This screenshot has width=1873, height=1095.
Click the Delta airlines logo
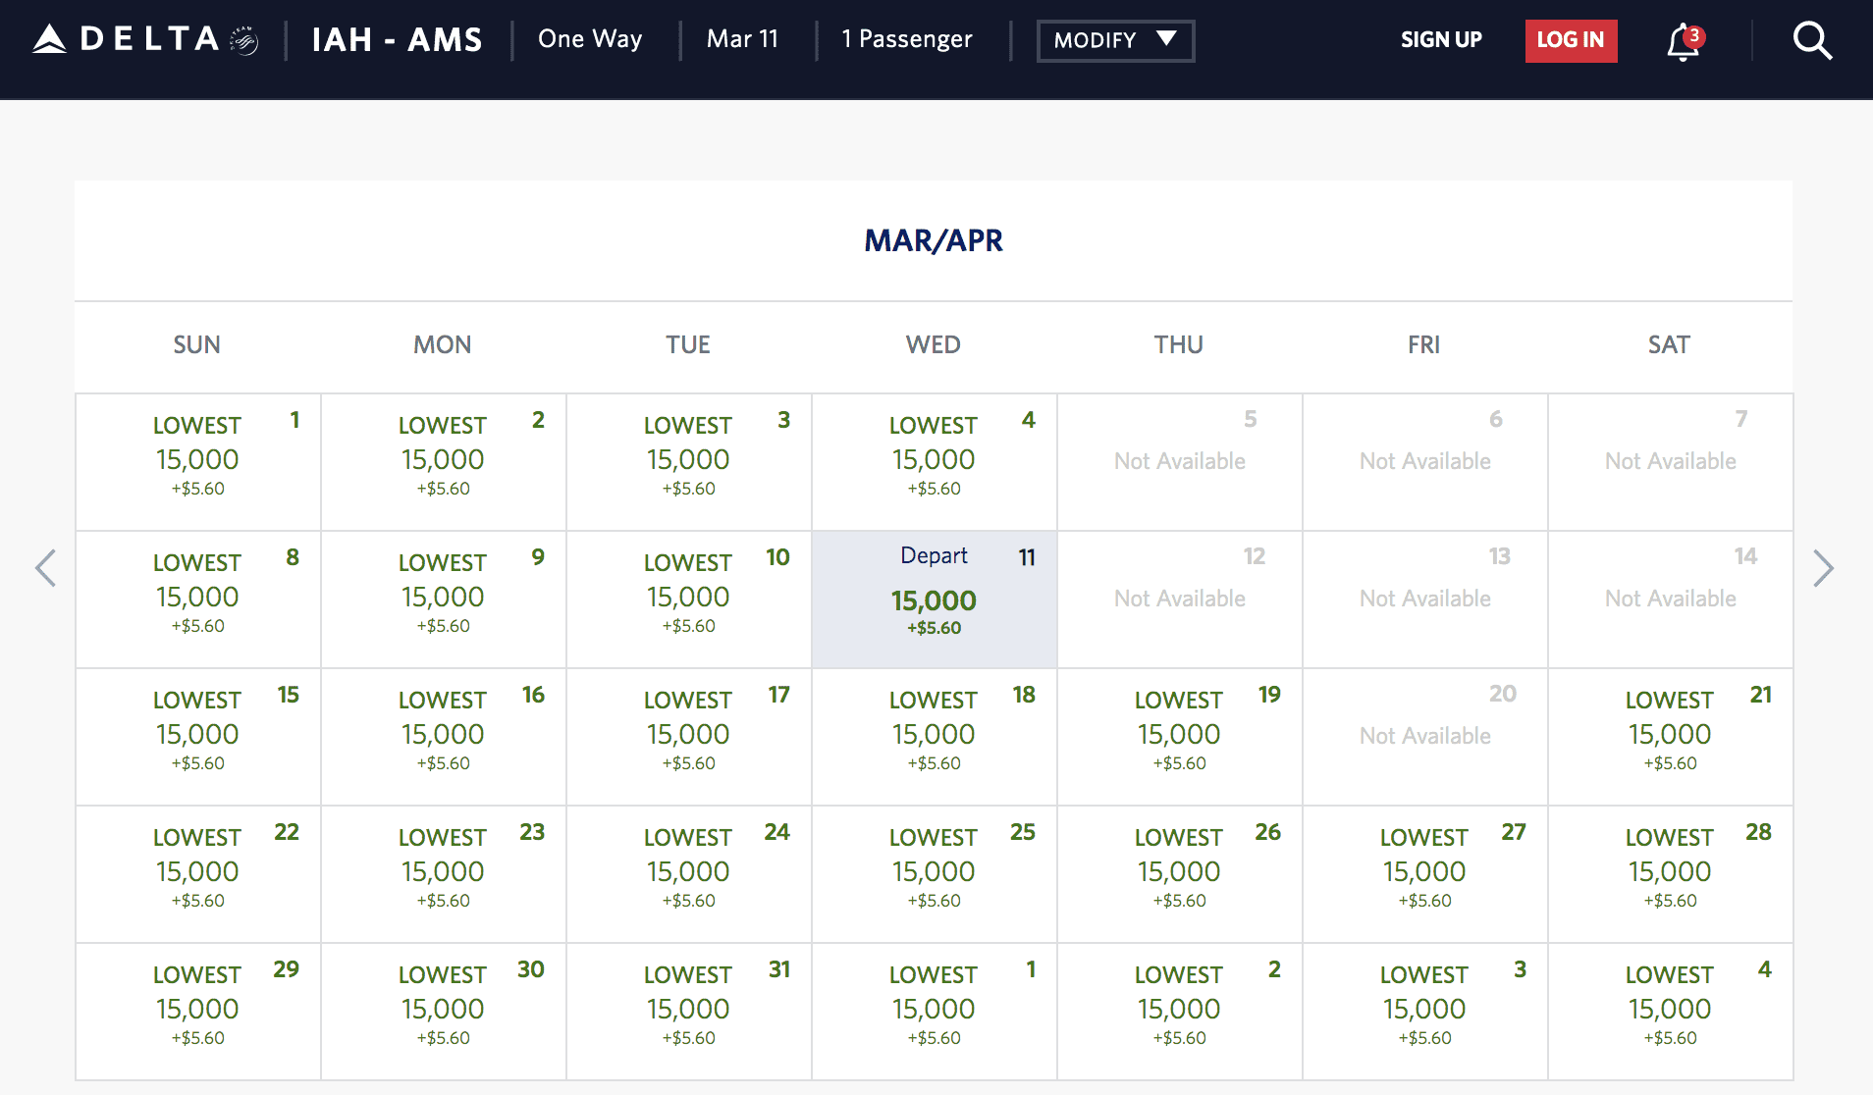pos(133,39)
